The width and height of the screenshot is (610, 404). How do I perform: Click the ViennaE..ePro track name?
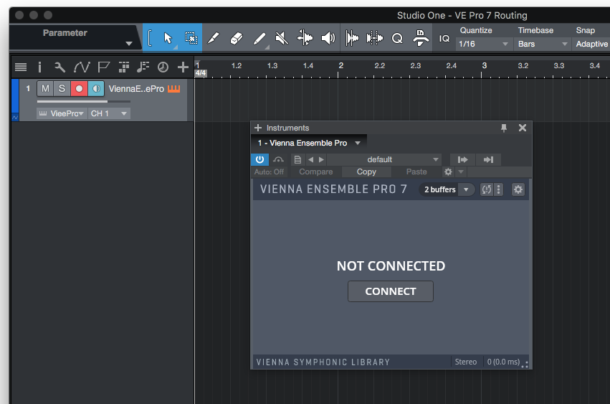pyautogui.click(x=136, y=89)
